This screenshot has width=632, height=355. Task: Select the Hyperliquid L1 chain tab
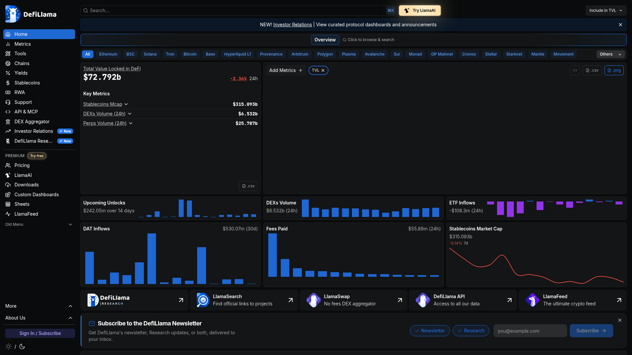pyautogui.click(x=237, y=54)
